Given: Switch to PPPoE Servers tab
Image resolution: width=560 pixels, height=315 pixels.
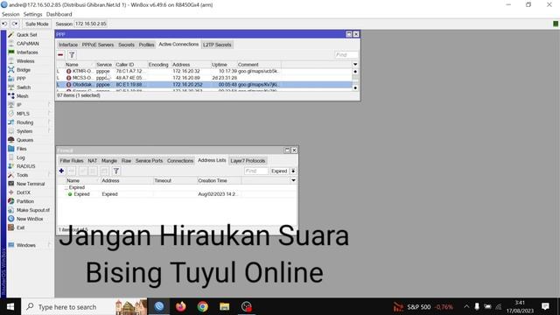Looking at the screenshot, I should 98,45.
